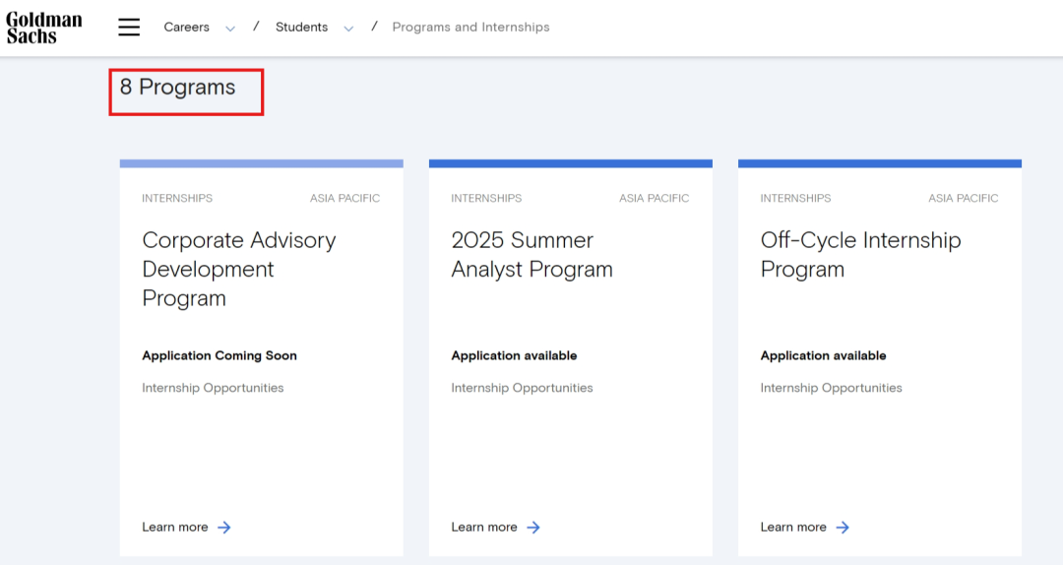Click arrow icon on Corporate Advisory card
Screen dimensions: 1063x565
(x=224, y=527)
